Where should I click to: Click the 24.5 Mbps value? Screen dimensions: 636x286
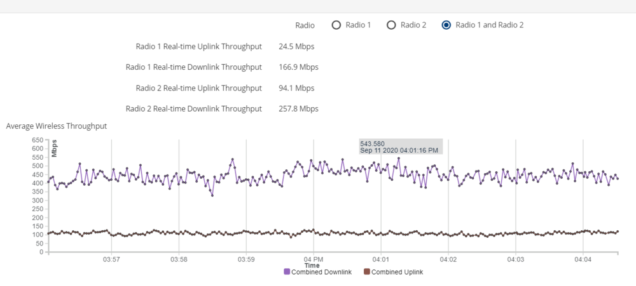[296, 46]
